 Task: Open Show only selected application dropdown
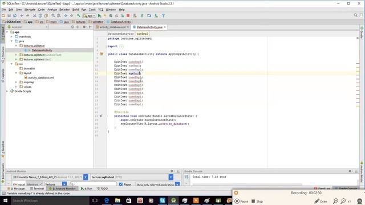(x=177, y=184)
